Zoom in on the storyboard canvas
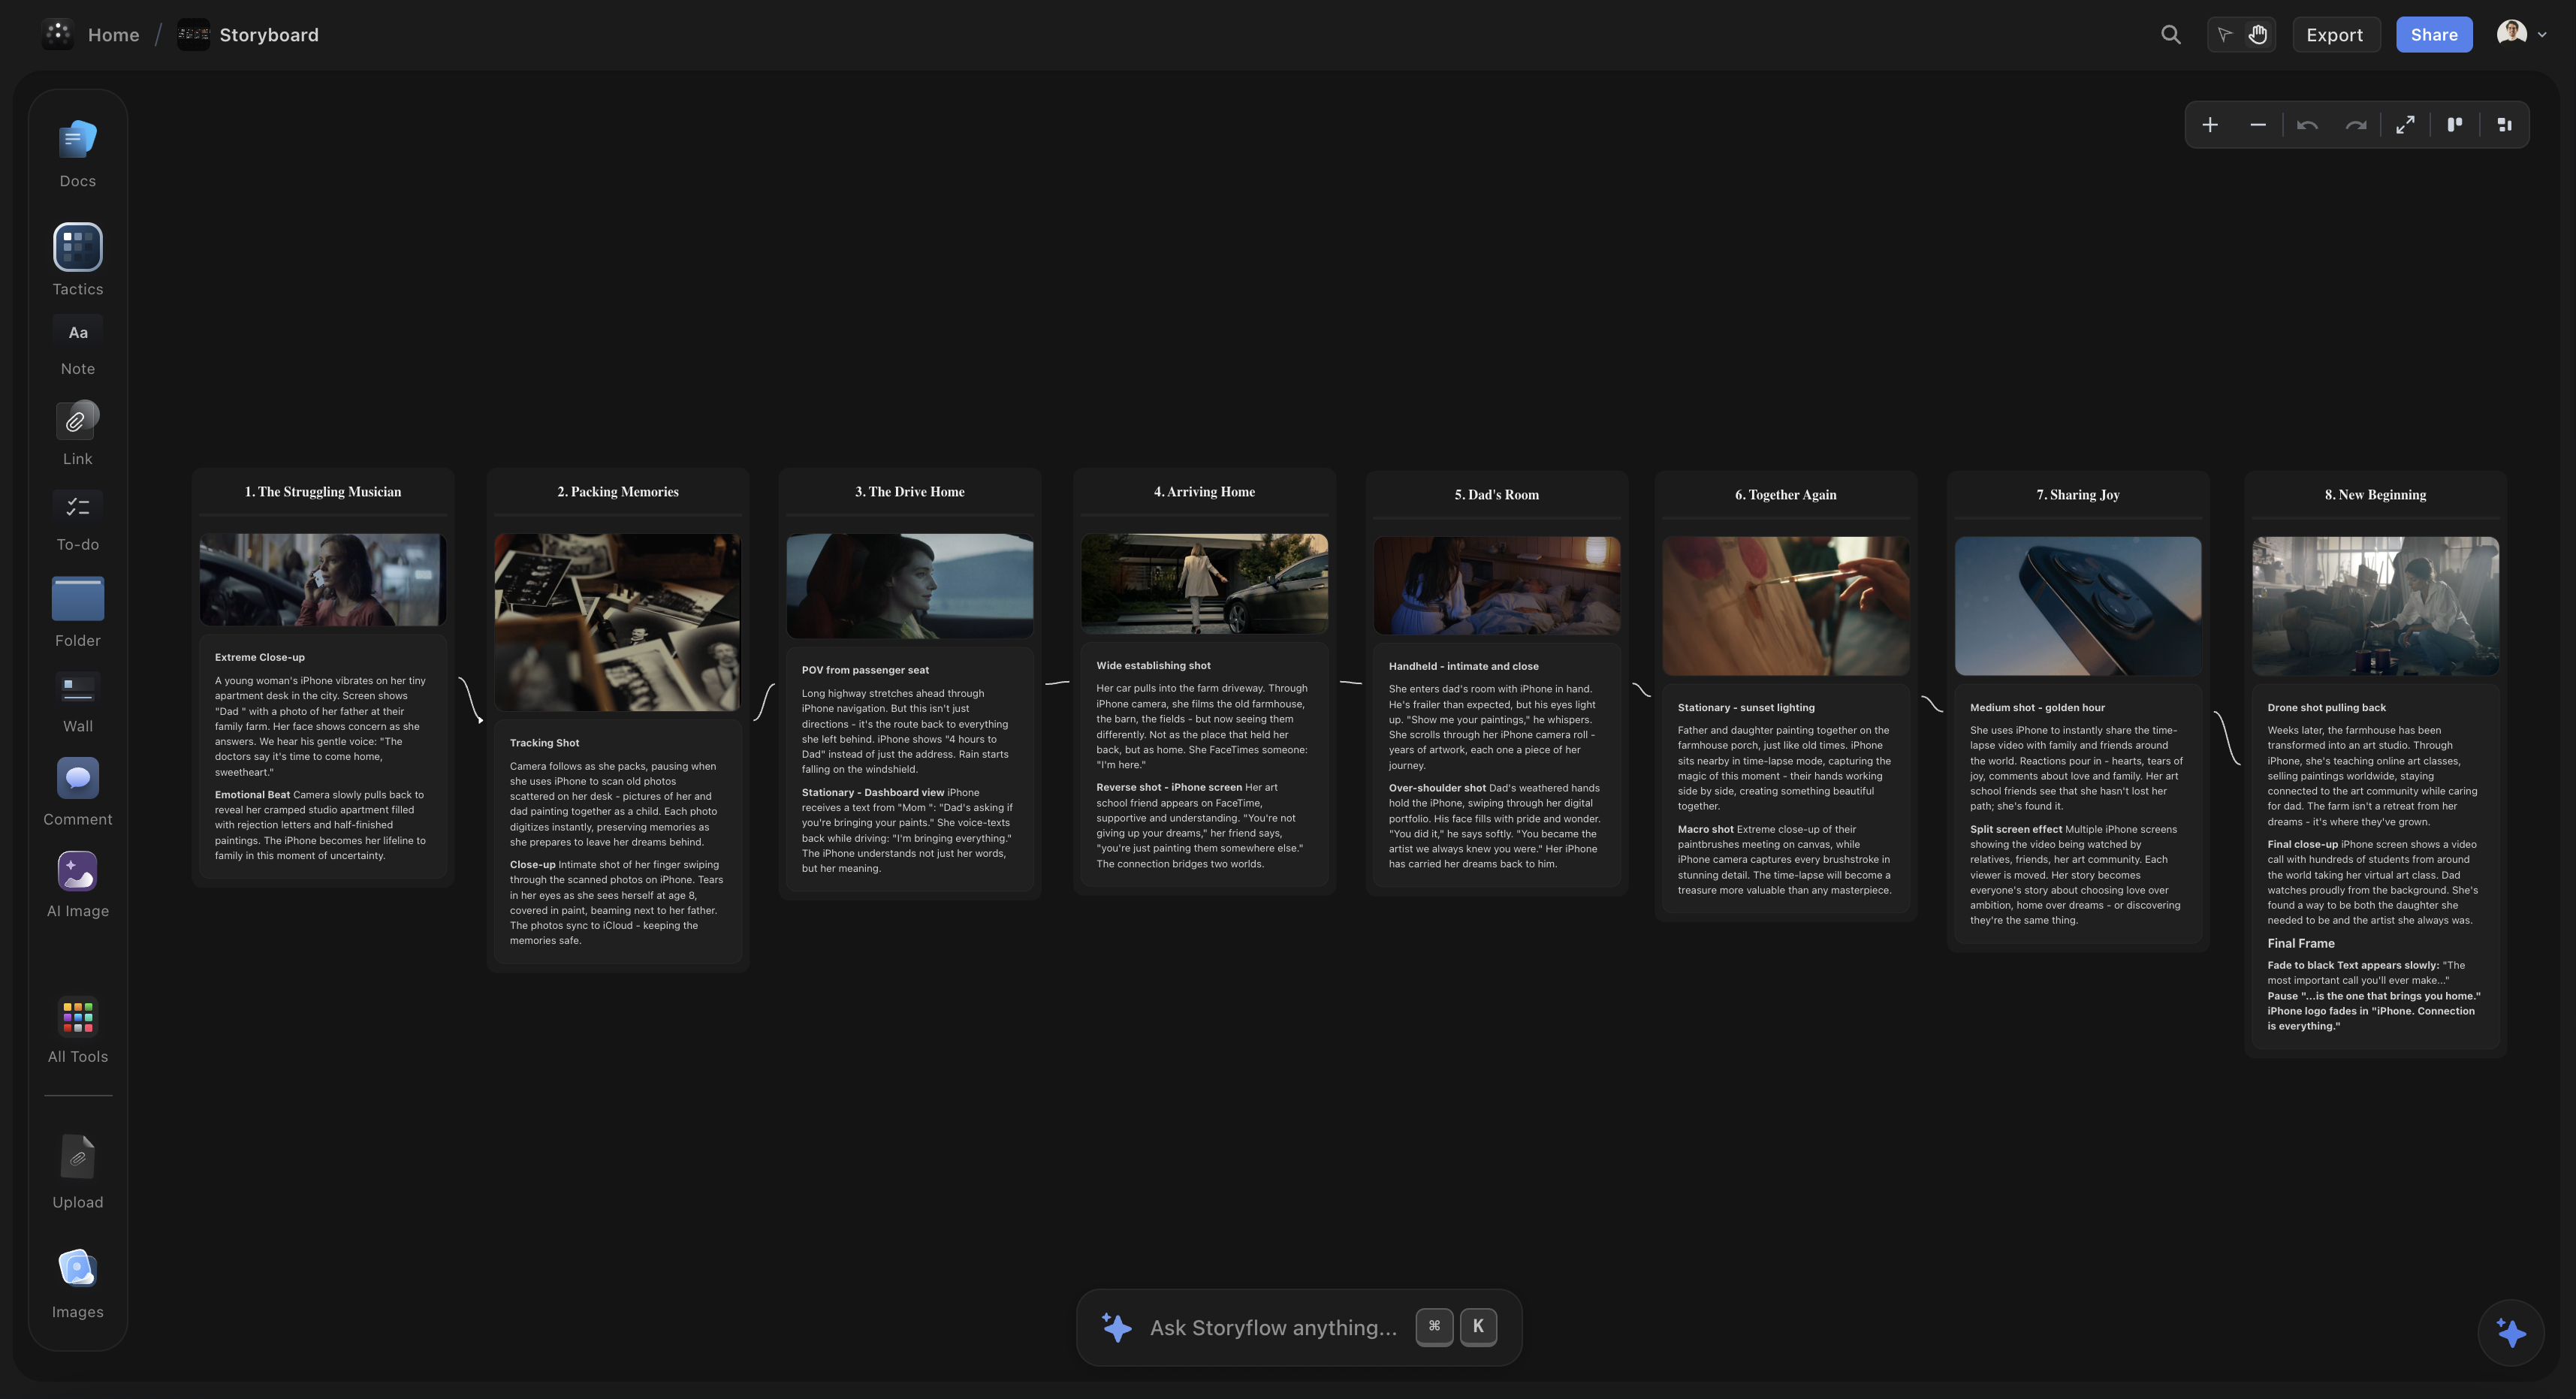 (2210, 124)
